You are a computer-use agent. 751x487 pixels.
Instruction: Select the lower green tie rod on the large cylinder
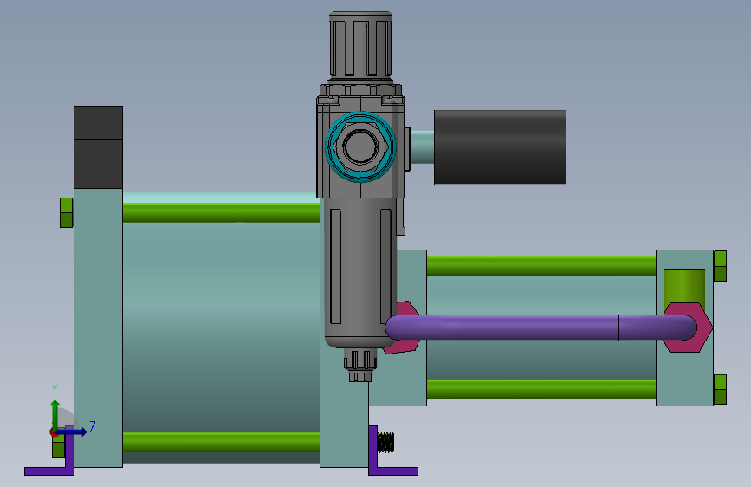(221, 443)
